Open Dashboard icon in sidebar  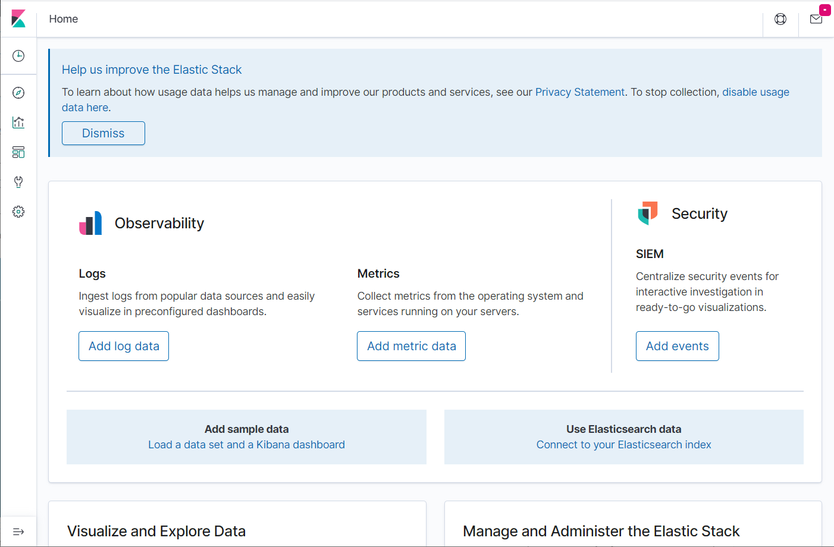coord(18,152)
